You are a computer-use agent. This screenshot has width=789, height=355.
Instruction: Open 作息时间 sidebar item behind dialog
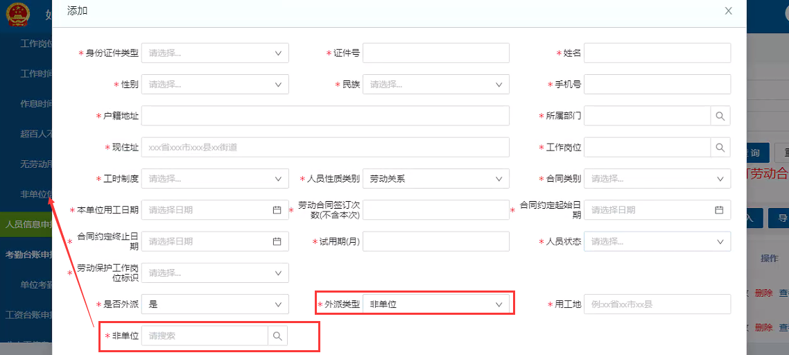(x=36, y=104)
